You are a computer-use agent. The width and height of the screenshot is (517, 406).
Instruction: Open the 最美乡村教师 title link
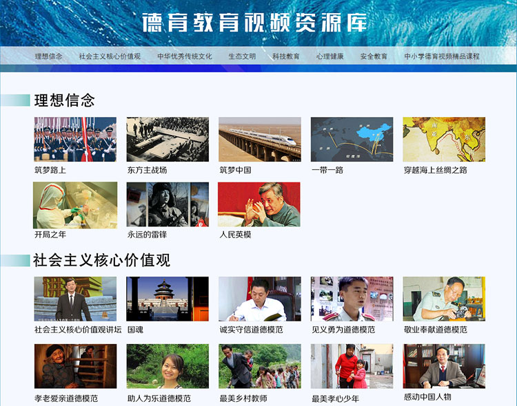[x=243, y=398]
